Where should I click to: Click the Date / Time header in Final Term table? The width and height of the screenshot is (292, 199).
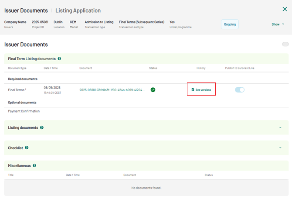coord(51,68)
